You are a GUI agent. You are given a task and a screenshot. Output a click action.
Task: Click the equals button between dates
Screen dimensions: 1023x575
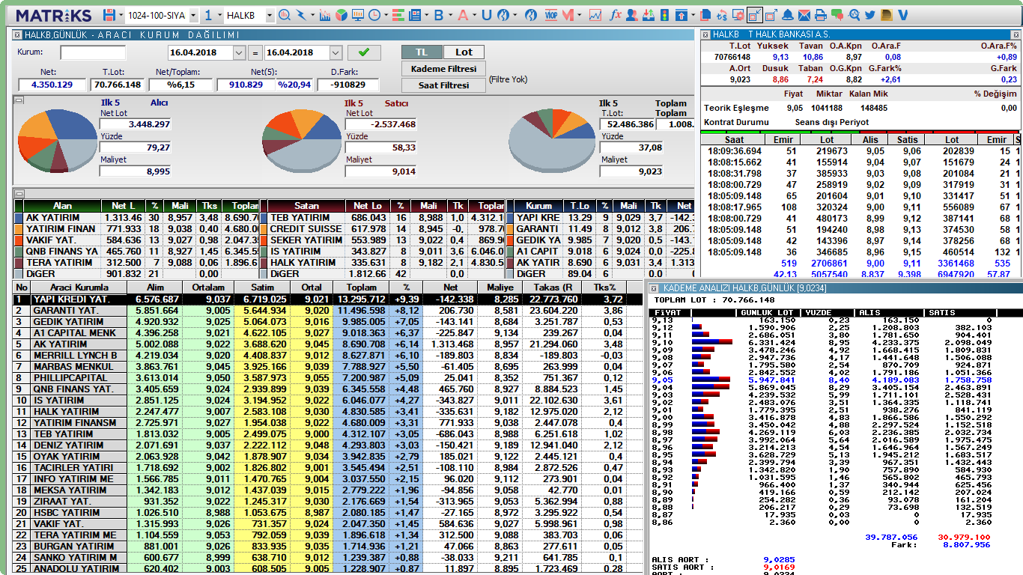click(255, 52)
